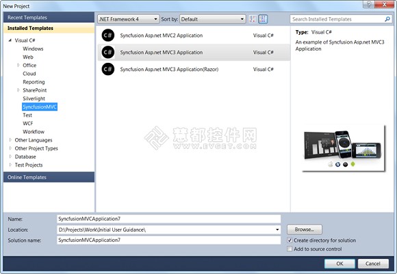Click the C# icon of MVC3 Application template
Image resolution: width=397 pixels, height=274 pixels.
108,53
